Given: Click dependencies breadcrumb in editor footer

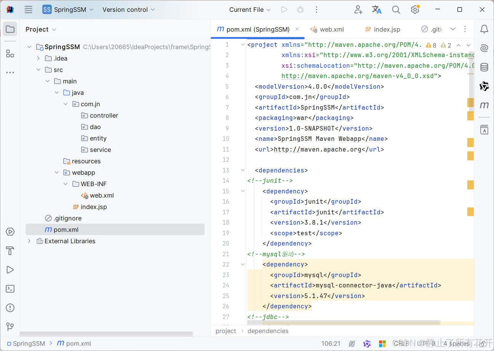Looking at the screenshot, I should pos(268,331).
